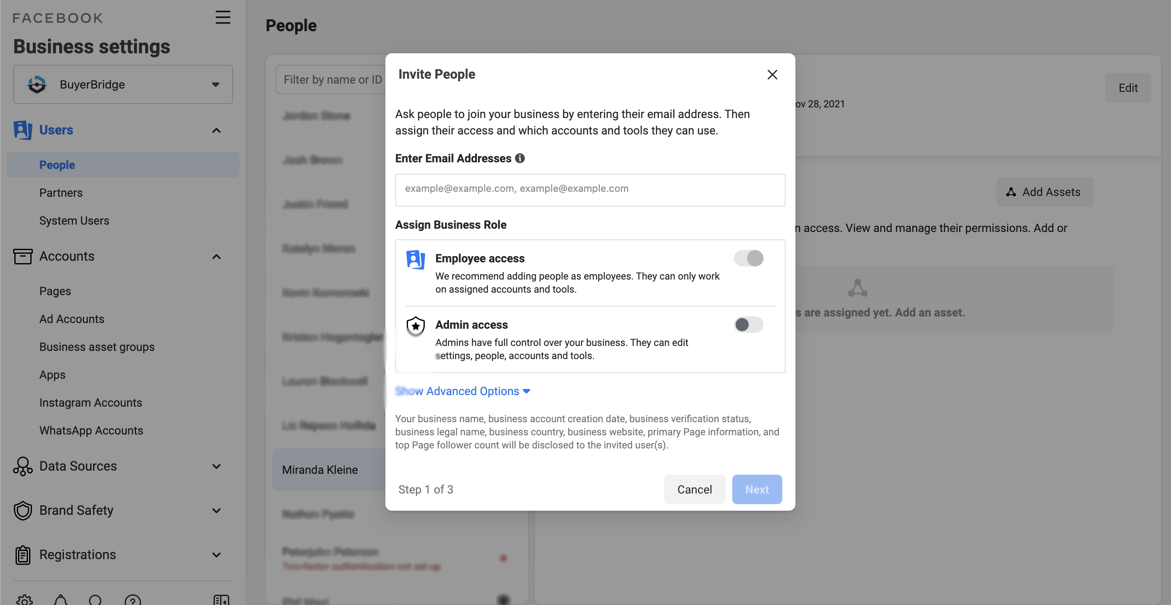
Task: Click the Accounts section icon in sidebar
Action: (x=23, y=256)
